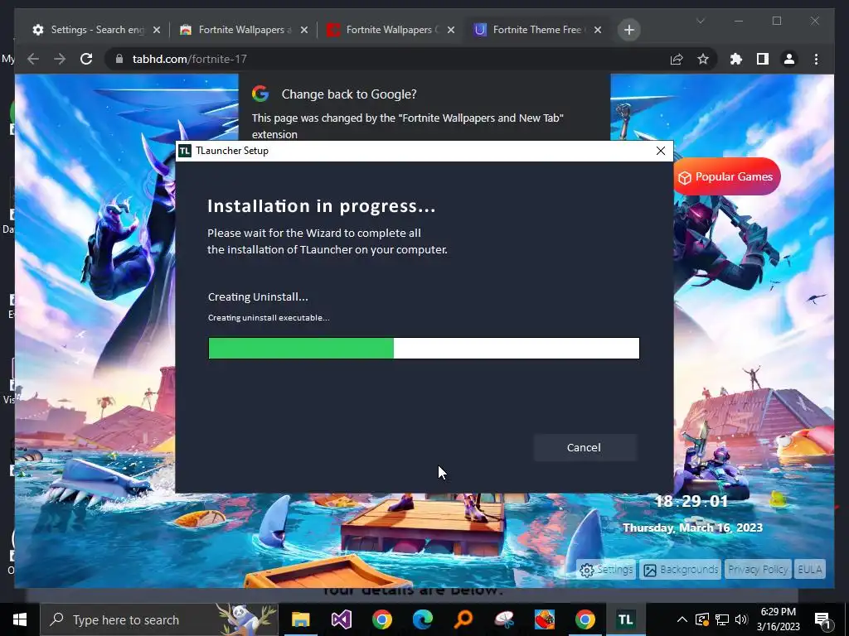Click the TL logo in the setup title bar

[x=185, y=151]
